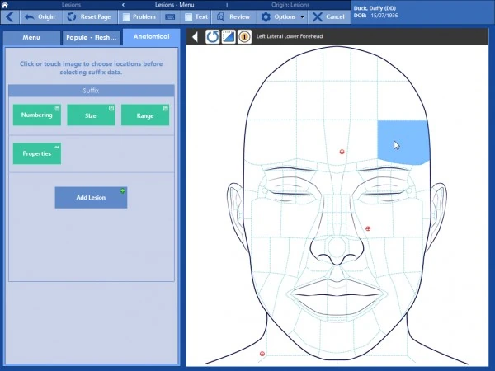Image resolution: width=495 pixels, height=371 pixels.
Task: Return to Origin page
Action: point(40,16)
